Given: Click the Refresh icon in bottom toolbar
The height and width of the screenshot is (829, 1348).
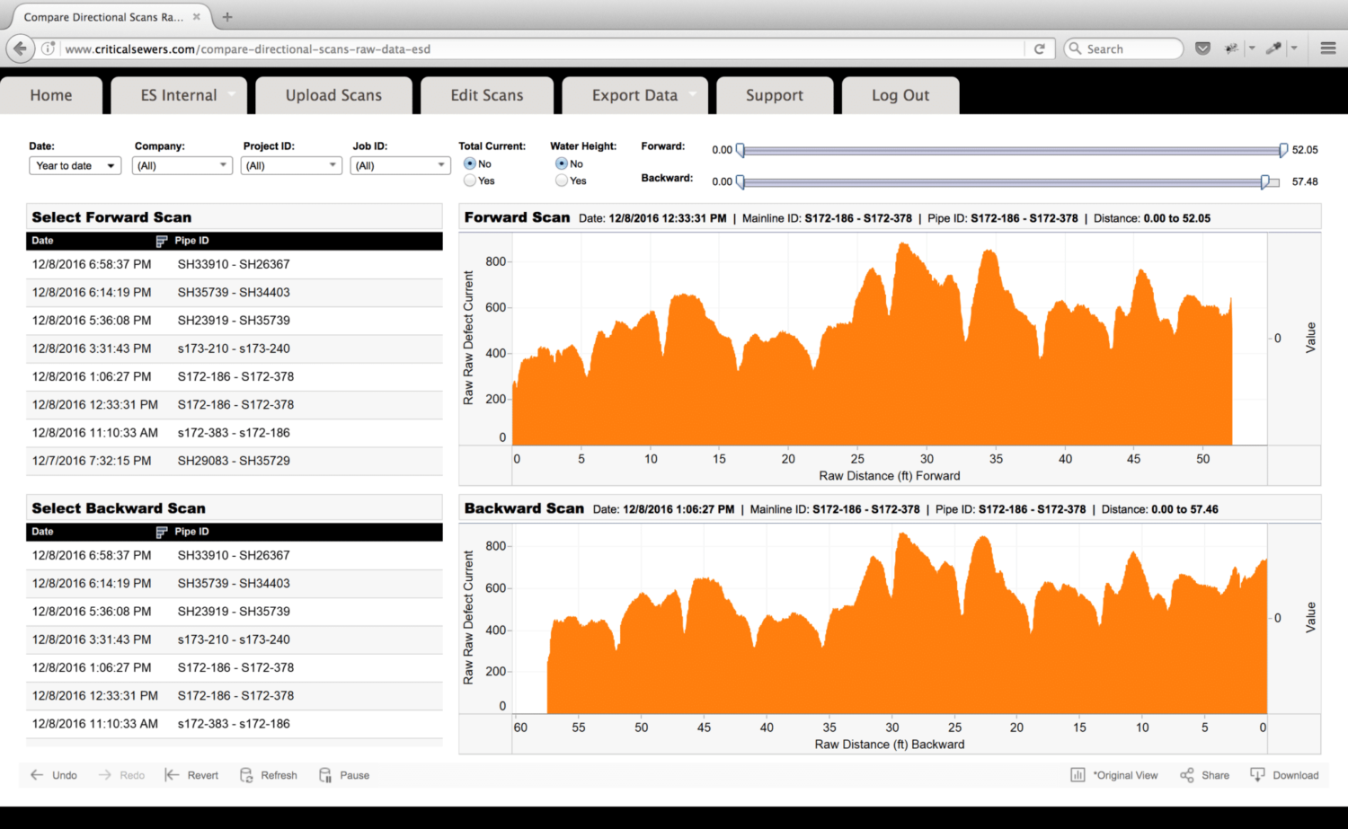Looking at the screenshot, I should [x=246, y=775].
